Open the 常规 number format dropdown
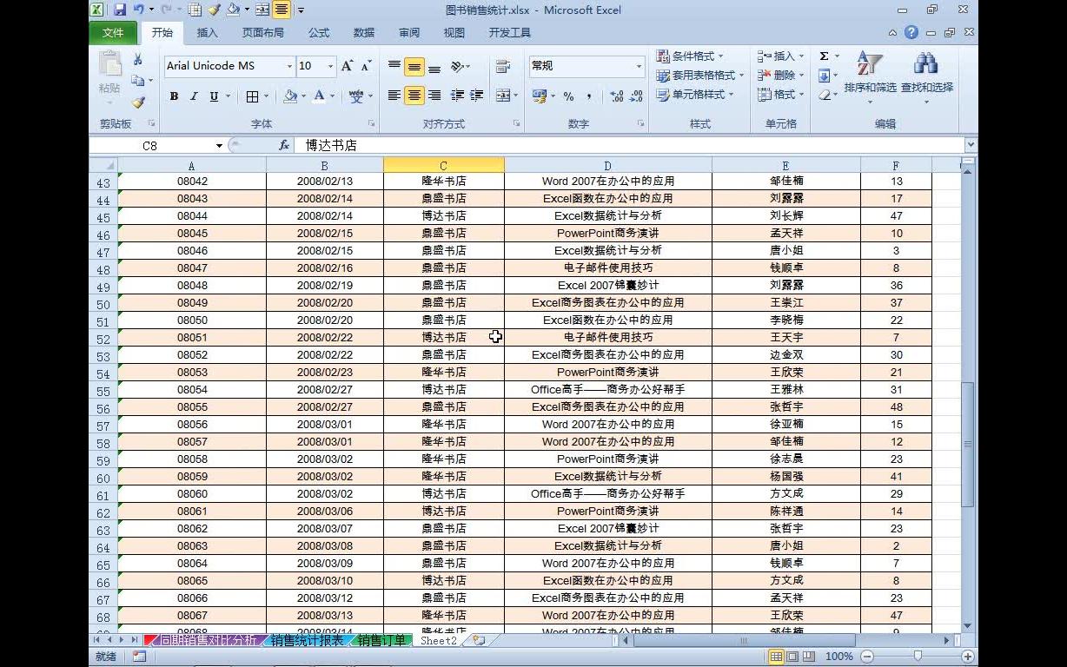 tap(639, 66)
